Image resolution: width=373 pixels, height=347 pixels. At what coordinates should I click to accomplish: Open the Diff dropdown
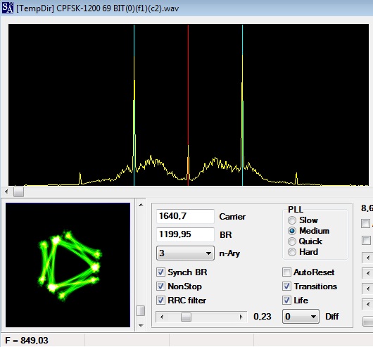301,317
